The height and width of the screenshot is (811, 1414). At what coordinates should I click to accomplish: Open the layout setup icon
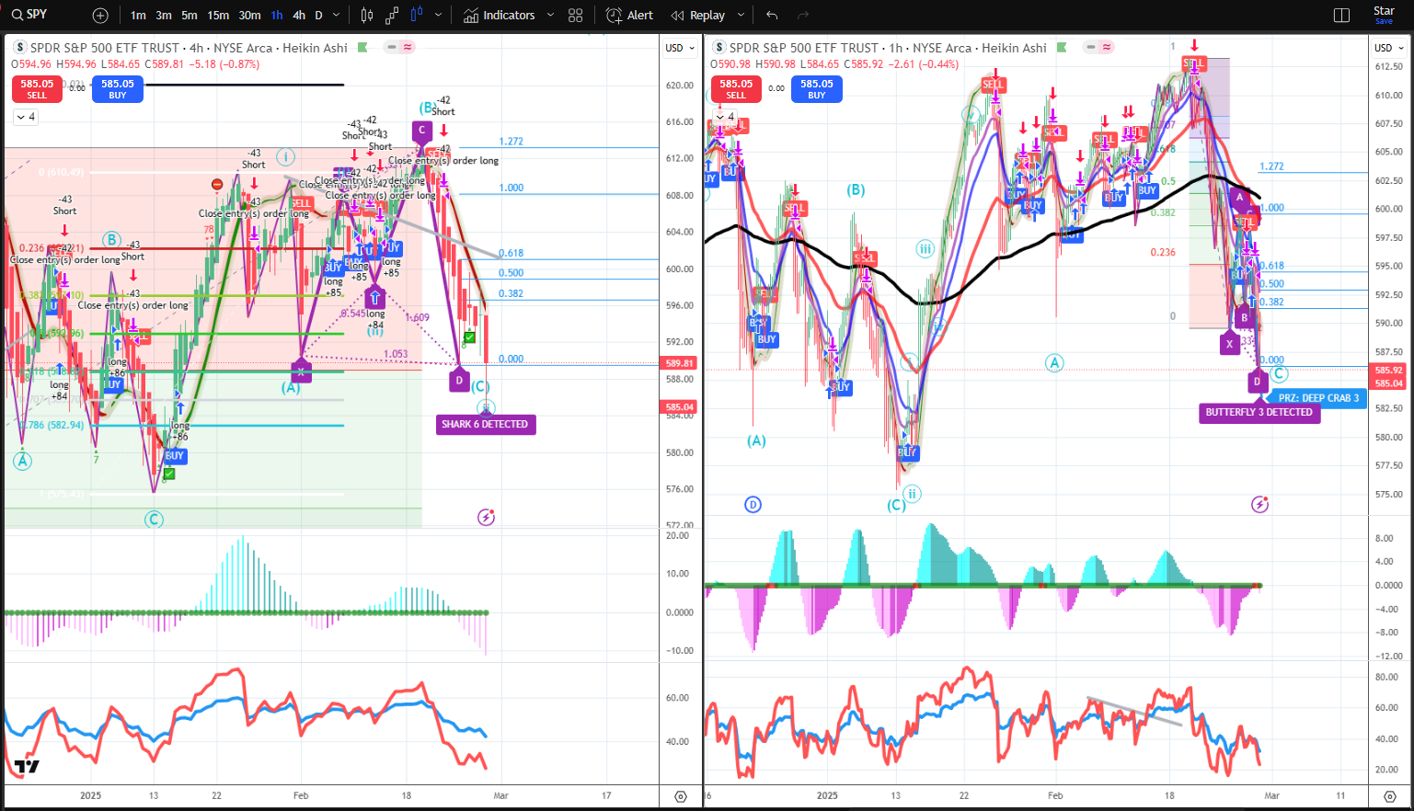pos(1341,16)
